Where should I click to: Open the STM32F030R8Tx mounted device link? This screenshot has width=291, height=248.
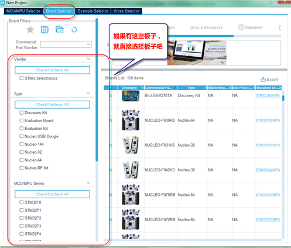(x=268, y=120)
